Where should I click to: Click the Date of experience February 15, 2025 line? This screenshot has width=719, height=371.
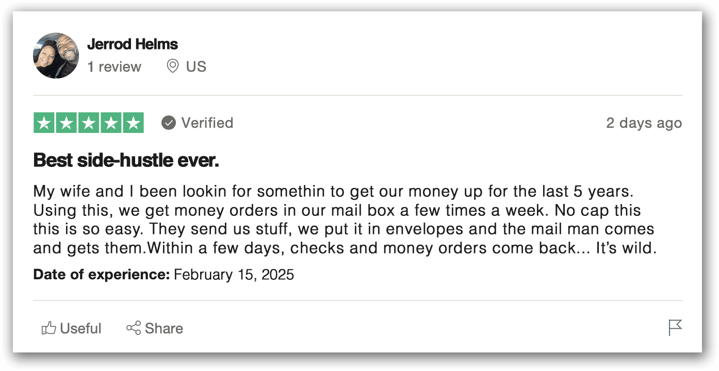(x=164, y=274)
